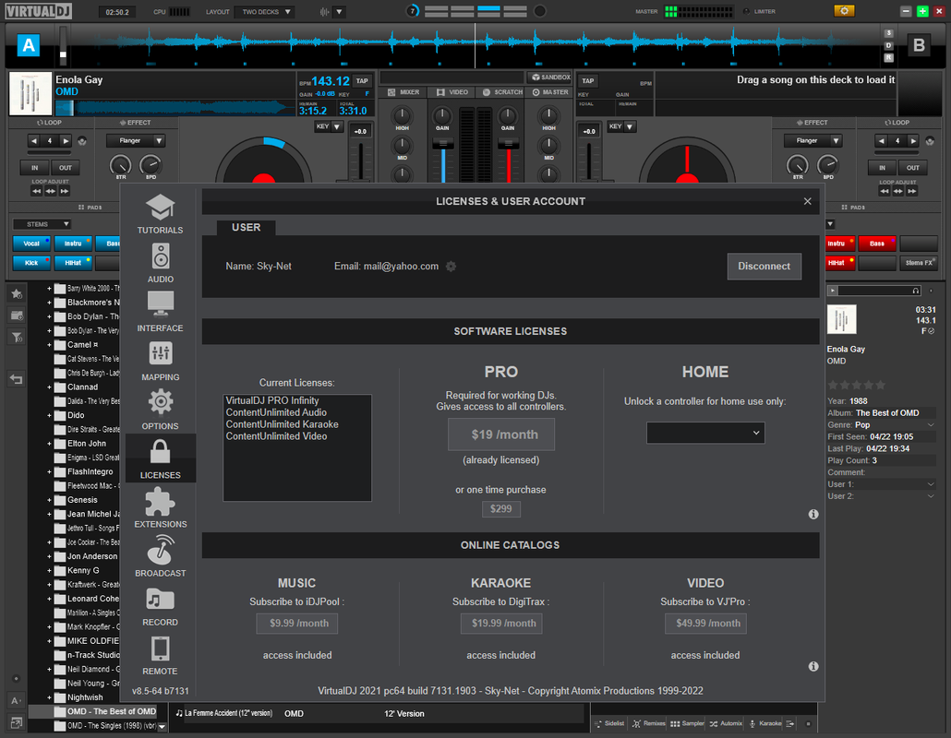This screenshot has height=738, width=951.
Task: Open the Stems pads dropdown on deck A
Action: point(42,224)
